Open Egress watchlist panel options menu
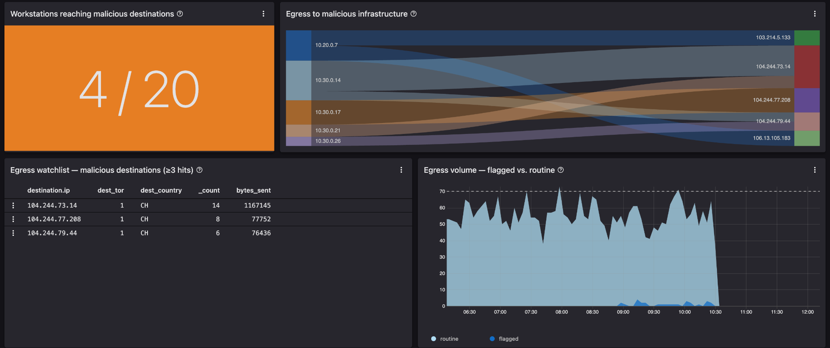 [x=401, y=170]
